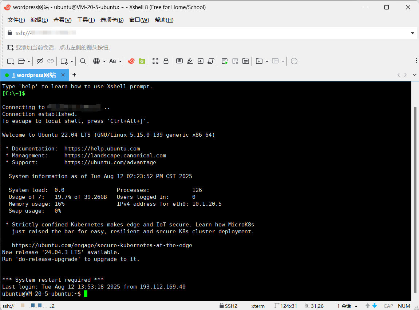Go to previous tab with left chevron
Image resolution: width=419 pixels, height=310 pixels.
point(399,75)
